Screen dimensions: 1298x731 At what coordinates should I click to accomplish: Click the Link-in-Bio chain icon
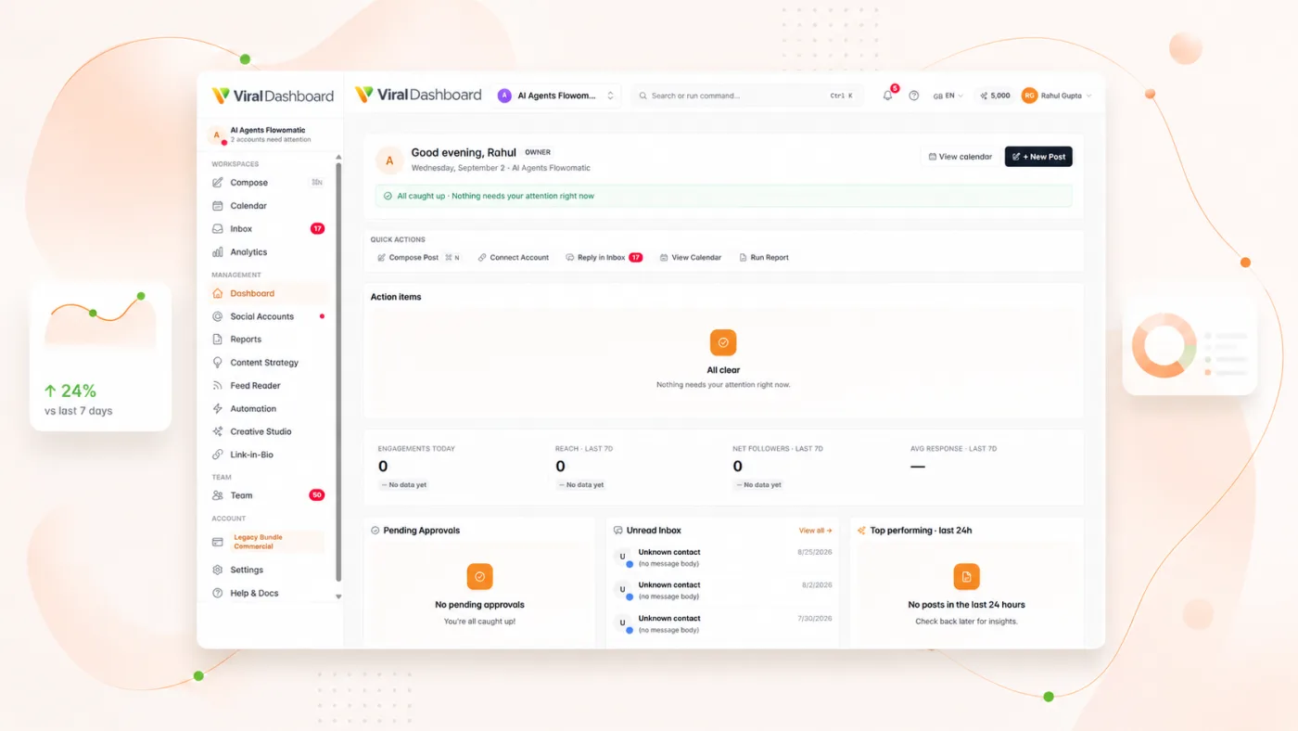[x=218, y=455]
